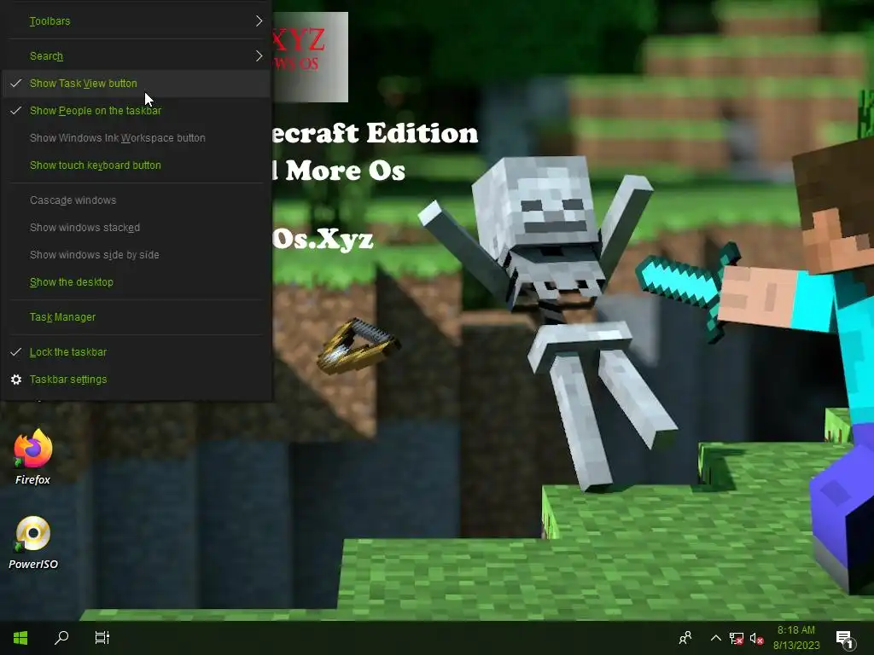Expand the Toolbars submenu

(x=136, y=21)
